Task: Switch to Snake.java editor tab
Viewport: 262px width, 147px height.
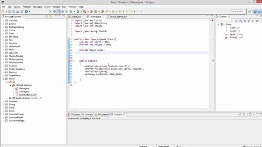Action: (x=77, y=17)
